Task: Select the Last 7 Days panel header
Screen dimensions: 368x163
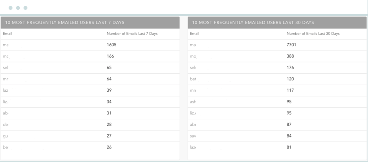Action: pyautogui.click(x=90, y=22)
